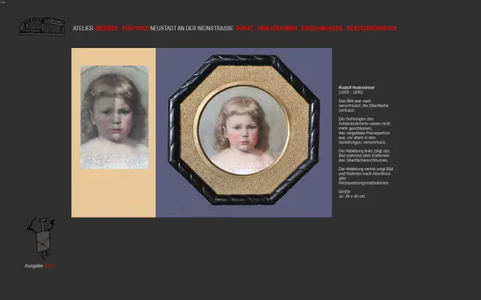Click the paragraph starting 'Die Abbildung links zeigt'
Screen dimensions: 481x300
click(x=364, y=155)
